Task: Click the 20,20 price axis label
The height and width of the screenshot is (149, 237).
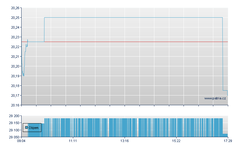Action: (x=15, y=66)
